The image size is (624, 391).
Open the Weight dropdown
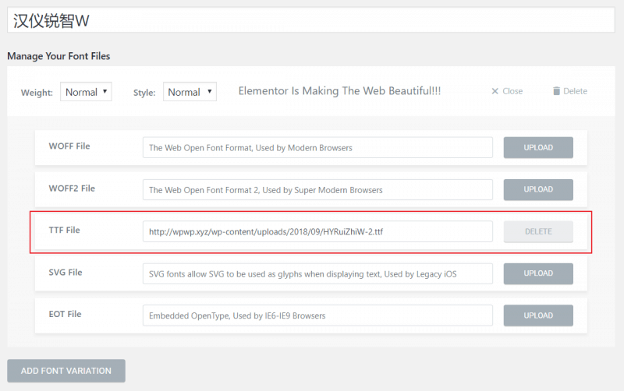pyautogui.click(x=86, y=92)
